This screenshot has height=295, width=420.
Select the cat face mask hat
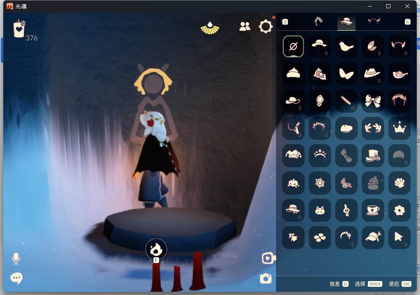[x=320, y=210]
